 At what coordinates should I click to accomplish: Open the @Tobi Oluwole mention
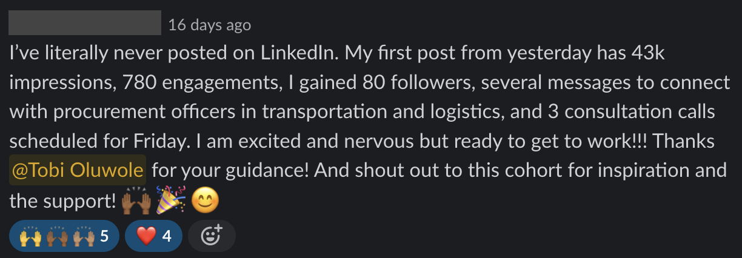click(78, 170)
